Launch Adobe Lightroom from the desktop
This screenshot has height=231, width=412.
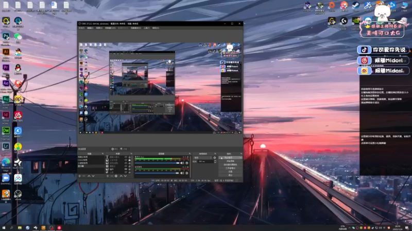[x=6, y=146]
